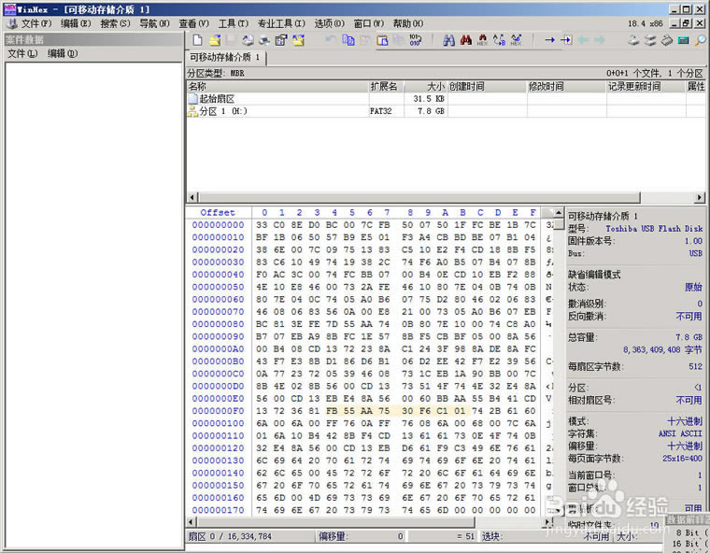This screenshot has width=710, height=553.
Task: Click the Print toolbar icon
Action: (x=264, y=40)
